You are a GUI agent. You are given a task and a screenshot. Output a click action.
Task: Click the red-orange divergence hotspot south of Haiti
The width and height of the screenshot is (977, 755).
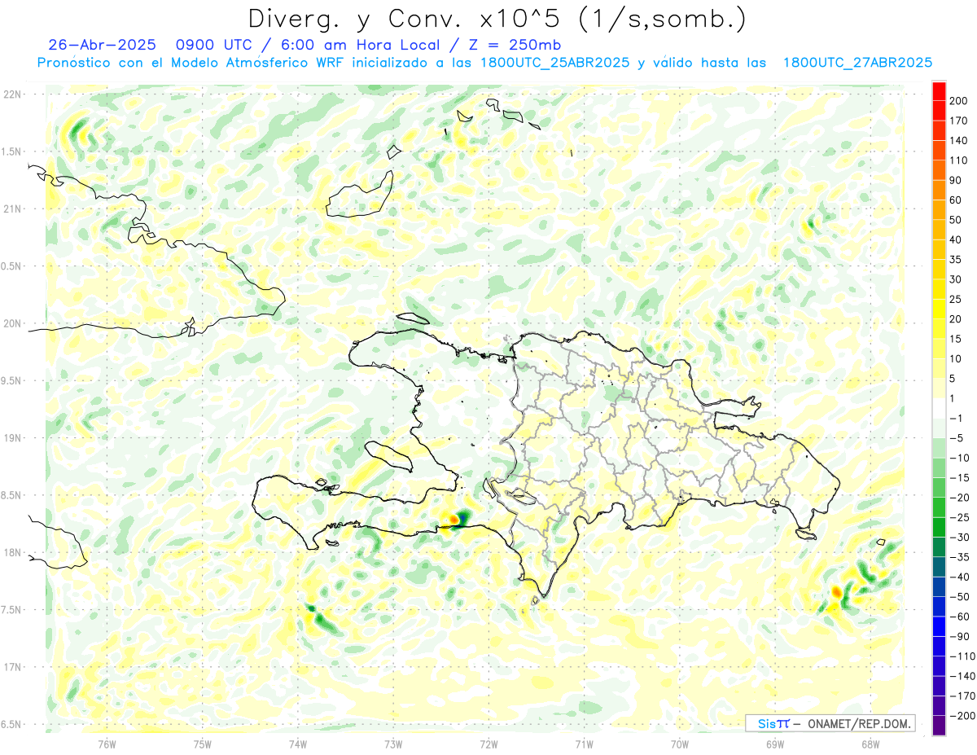pos(453,518)
